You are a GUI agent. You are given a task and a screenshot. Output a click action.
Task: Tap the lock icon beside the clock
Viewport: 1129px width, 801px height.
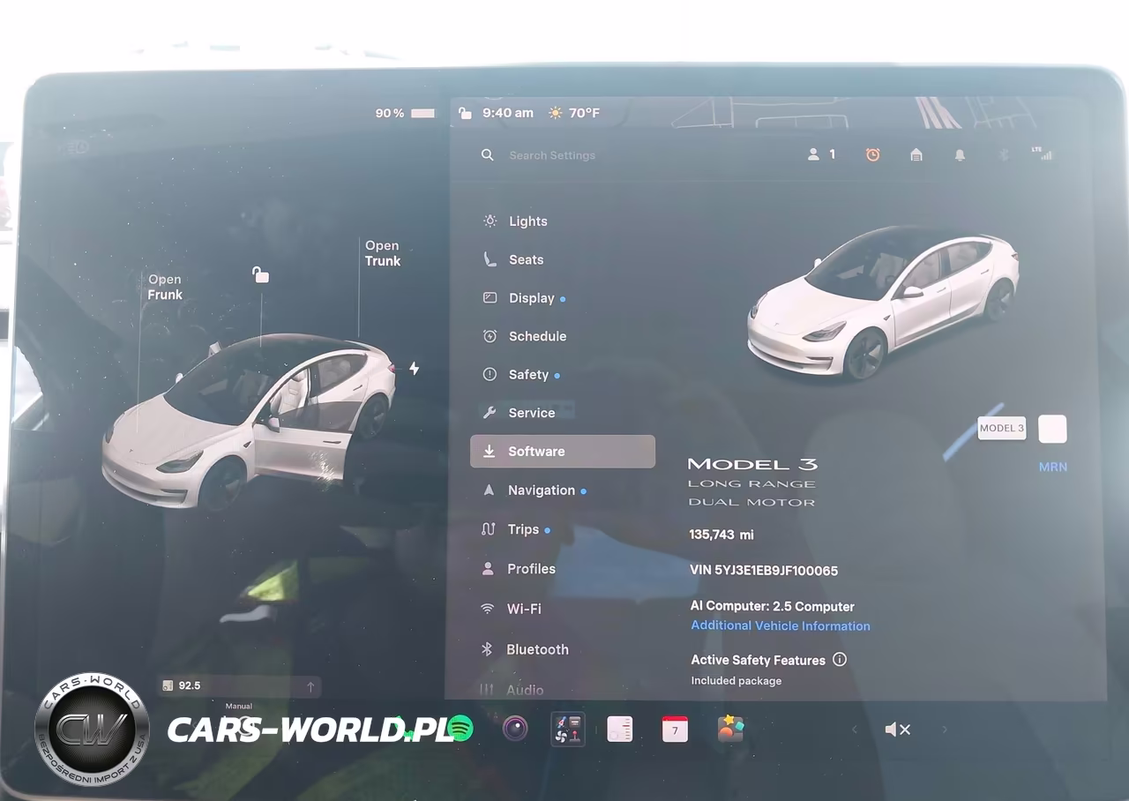[x=465, y=113]
